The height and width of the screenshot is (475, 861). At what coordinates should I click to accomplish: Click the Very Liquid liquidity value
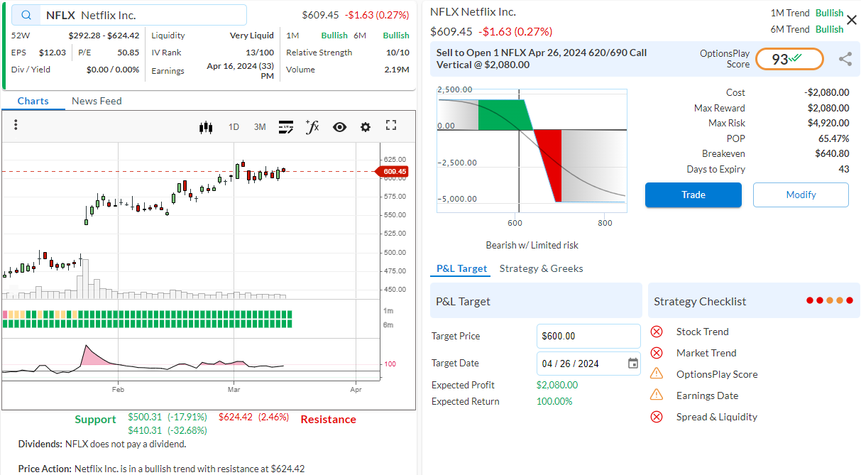252,36
